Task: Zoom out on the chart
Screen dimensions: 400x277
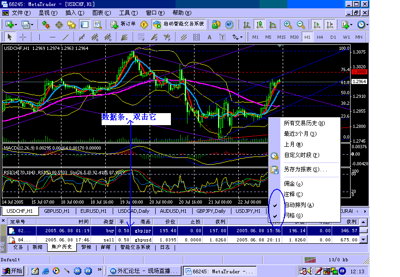Action: tap(301, 24)
